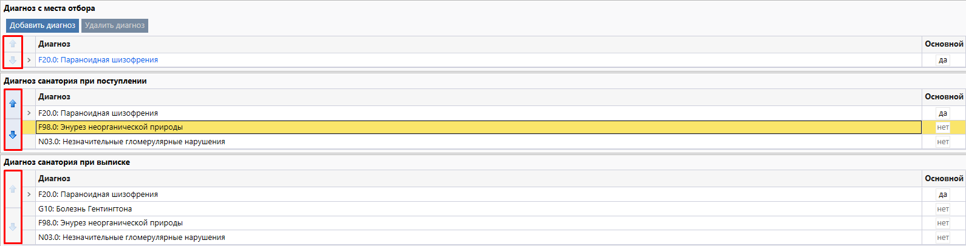Click down arrow in selection-site diagnosis section

13,60
